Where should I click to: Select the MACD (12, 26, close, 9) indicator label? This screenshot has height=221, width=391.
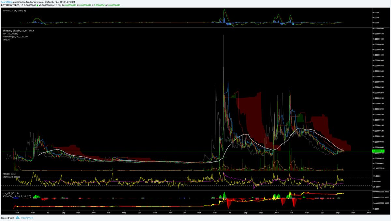[15, 11]
